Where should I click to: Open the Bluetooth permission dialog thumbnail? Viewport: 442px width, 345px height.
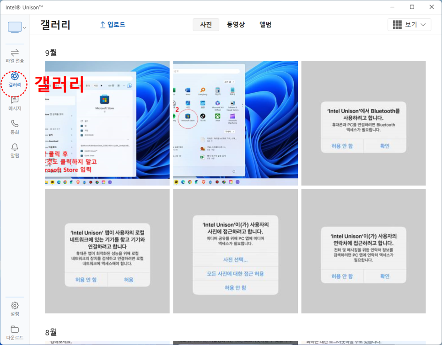coord(363,123)
